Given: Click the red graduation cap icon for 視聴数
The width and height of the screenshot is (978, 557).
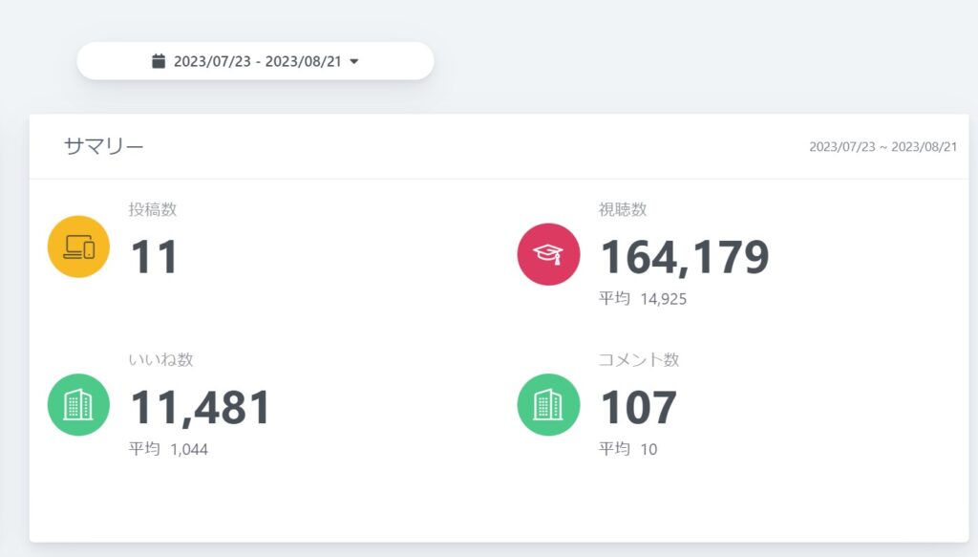Looking at the screenshot, I should (x=548, y=254).
